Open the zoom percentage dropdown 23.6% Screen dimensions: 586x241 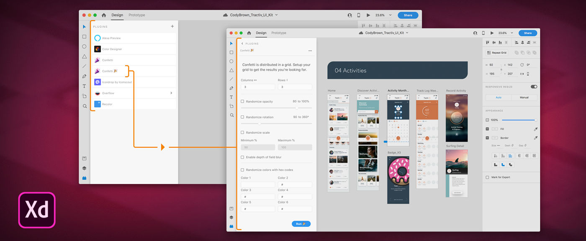[x=505, y=33]
